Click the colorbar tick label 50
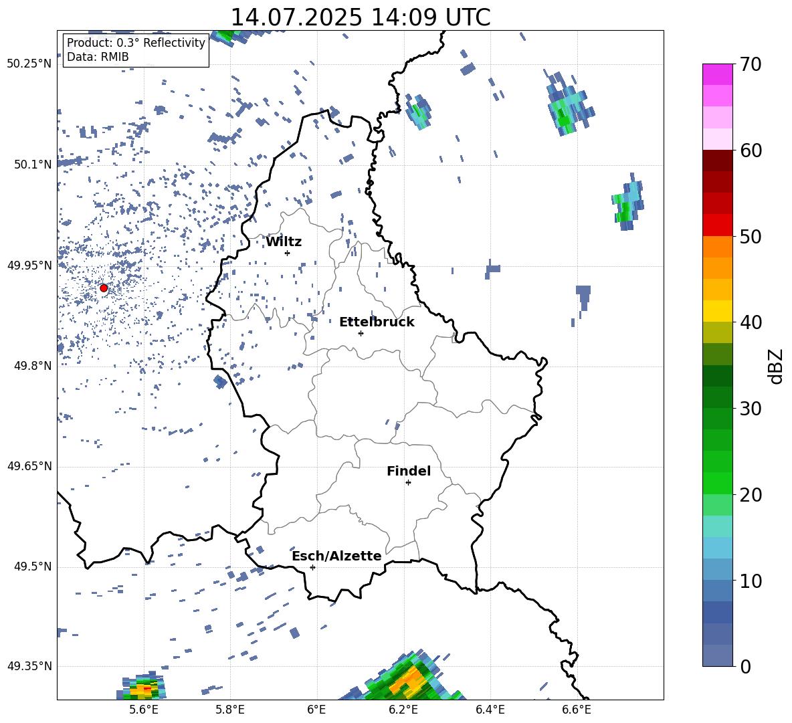 tap(751, 236)
